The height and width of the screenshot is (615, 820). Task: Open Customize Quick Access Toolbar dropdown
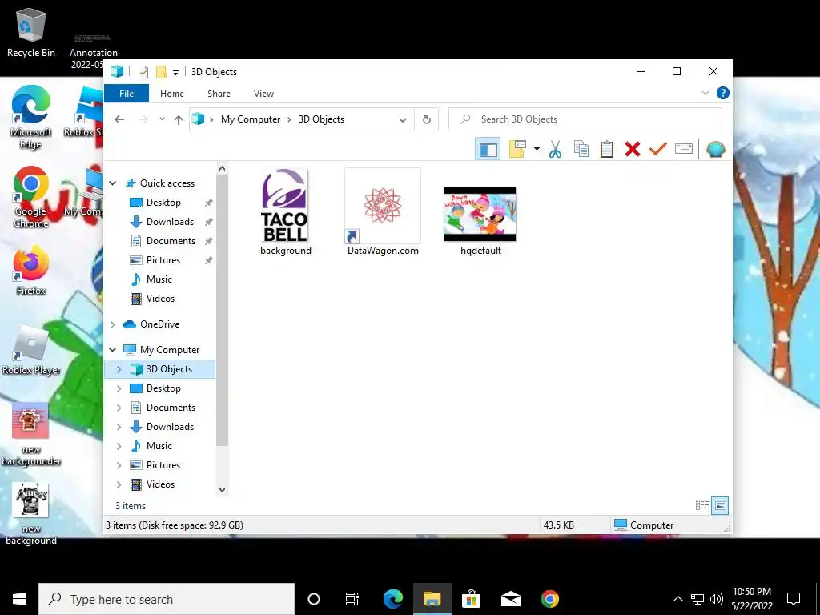175,73
